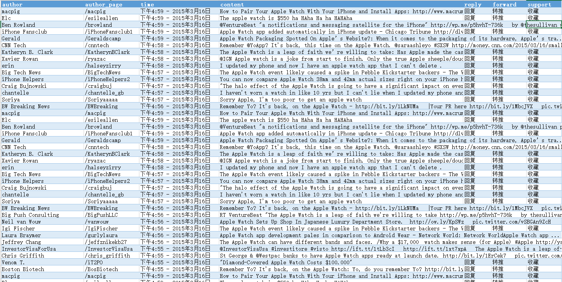562x282 pixels.
Task: Select the time cell in Jeffrey Chang row
Action: (179, 242)
